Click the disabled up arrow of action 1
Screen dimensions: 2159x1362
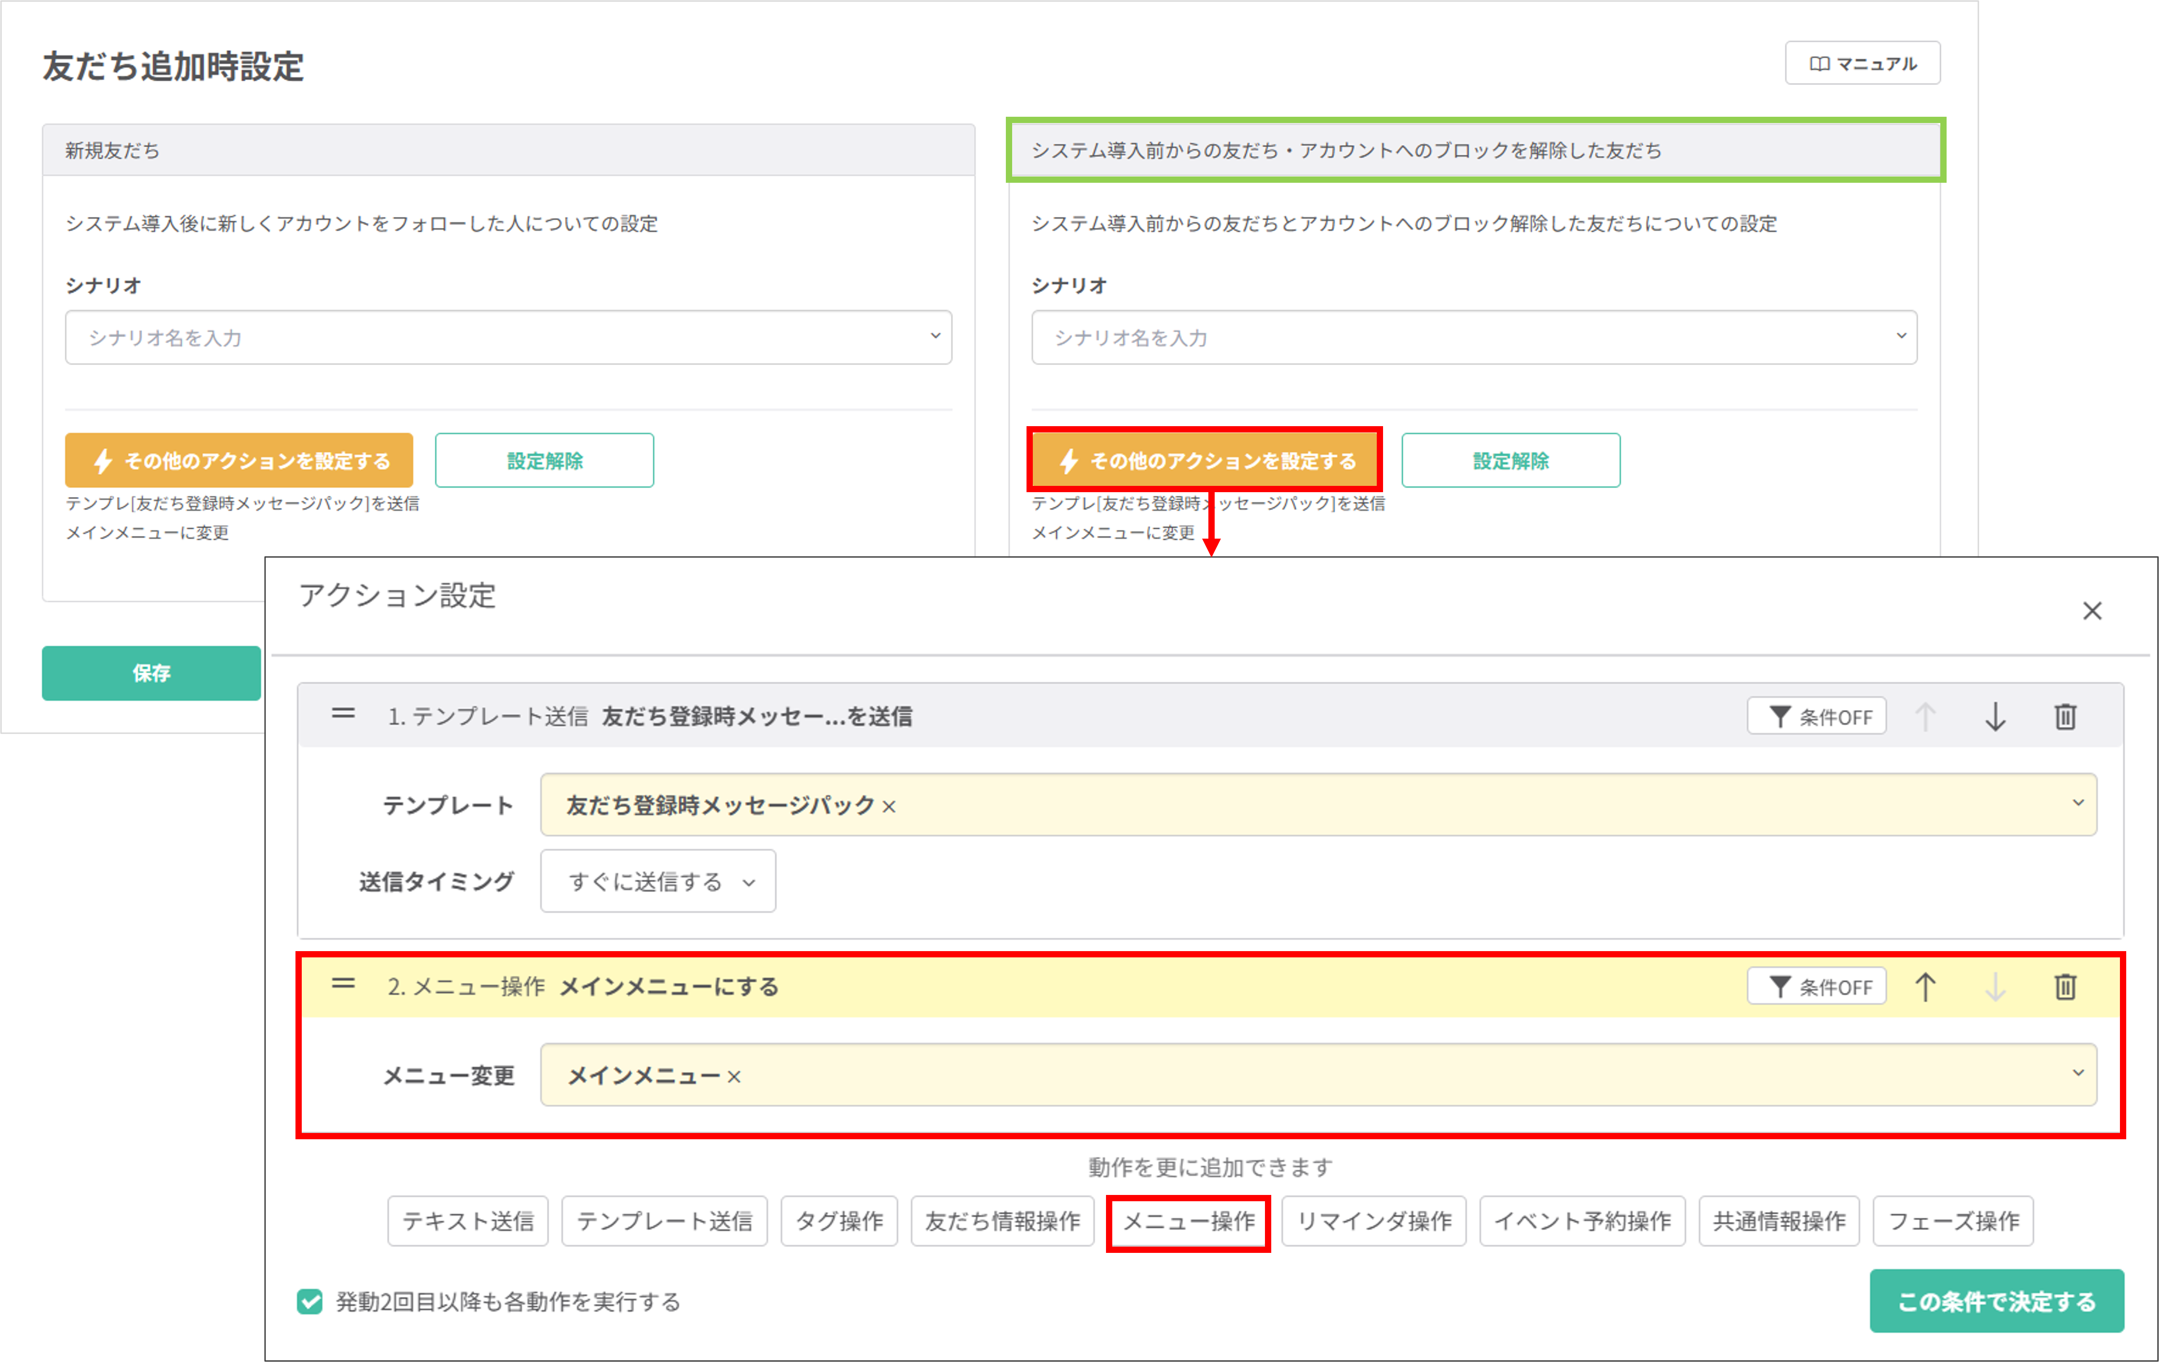point(1925,716)
